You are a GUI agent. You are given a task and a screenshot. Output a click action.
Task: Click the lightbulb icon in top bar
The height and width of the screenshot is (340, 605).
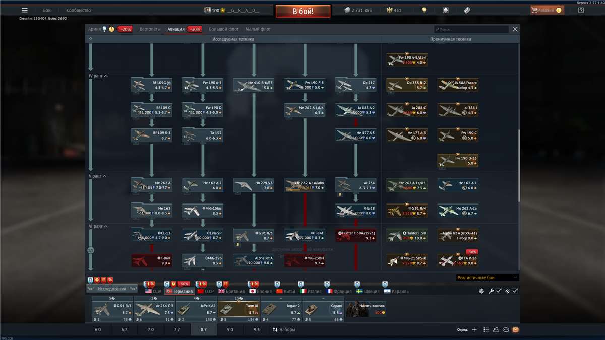coord(425,10)
